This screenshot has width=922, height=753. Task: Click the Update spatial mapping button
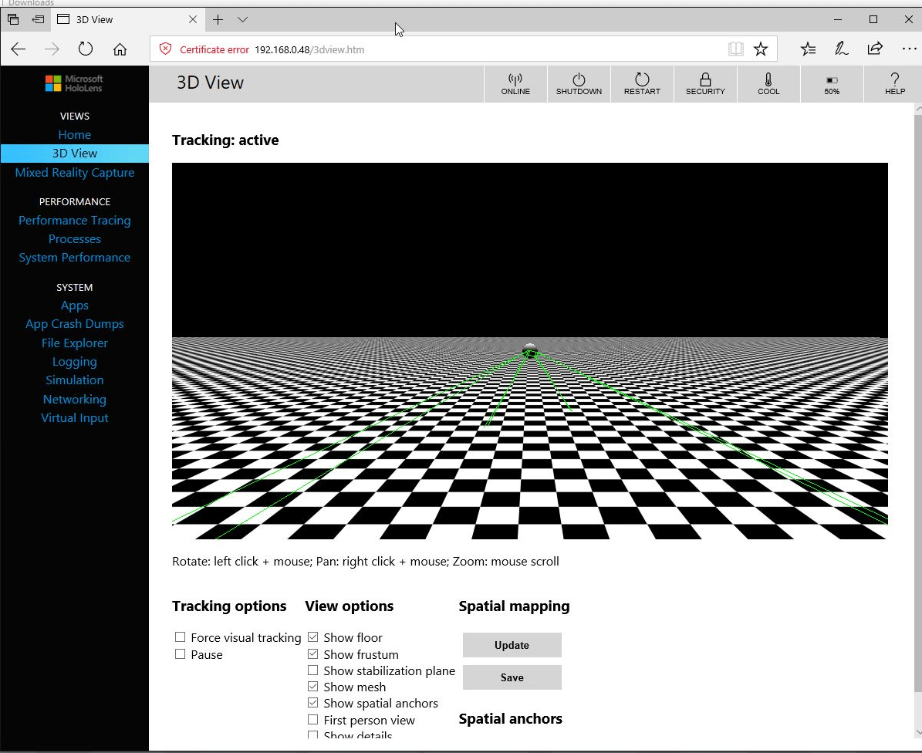coord(512,645)
